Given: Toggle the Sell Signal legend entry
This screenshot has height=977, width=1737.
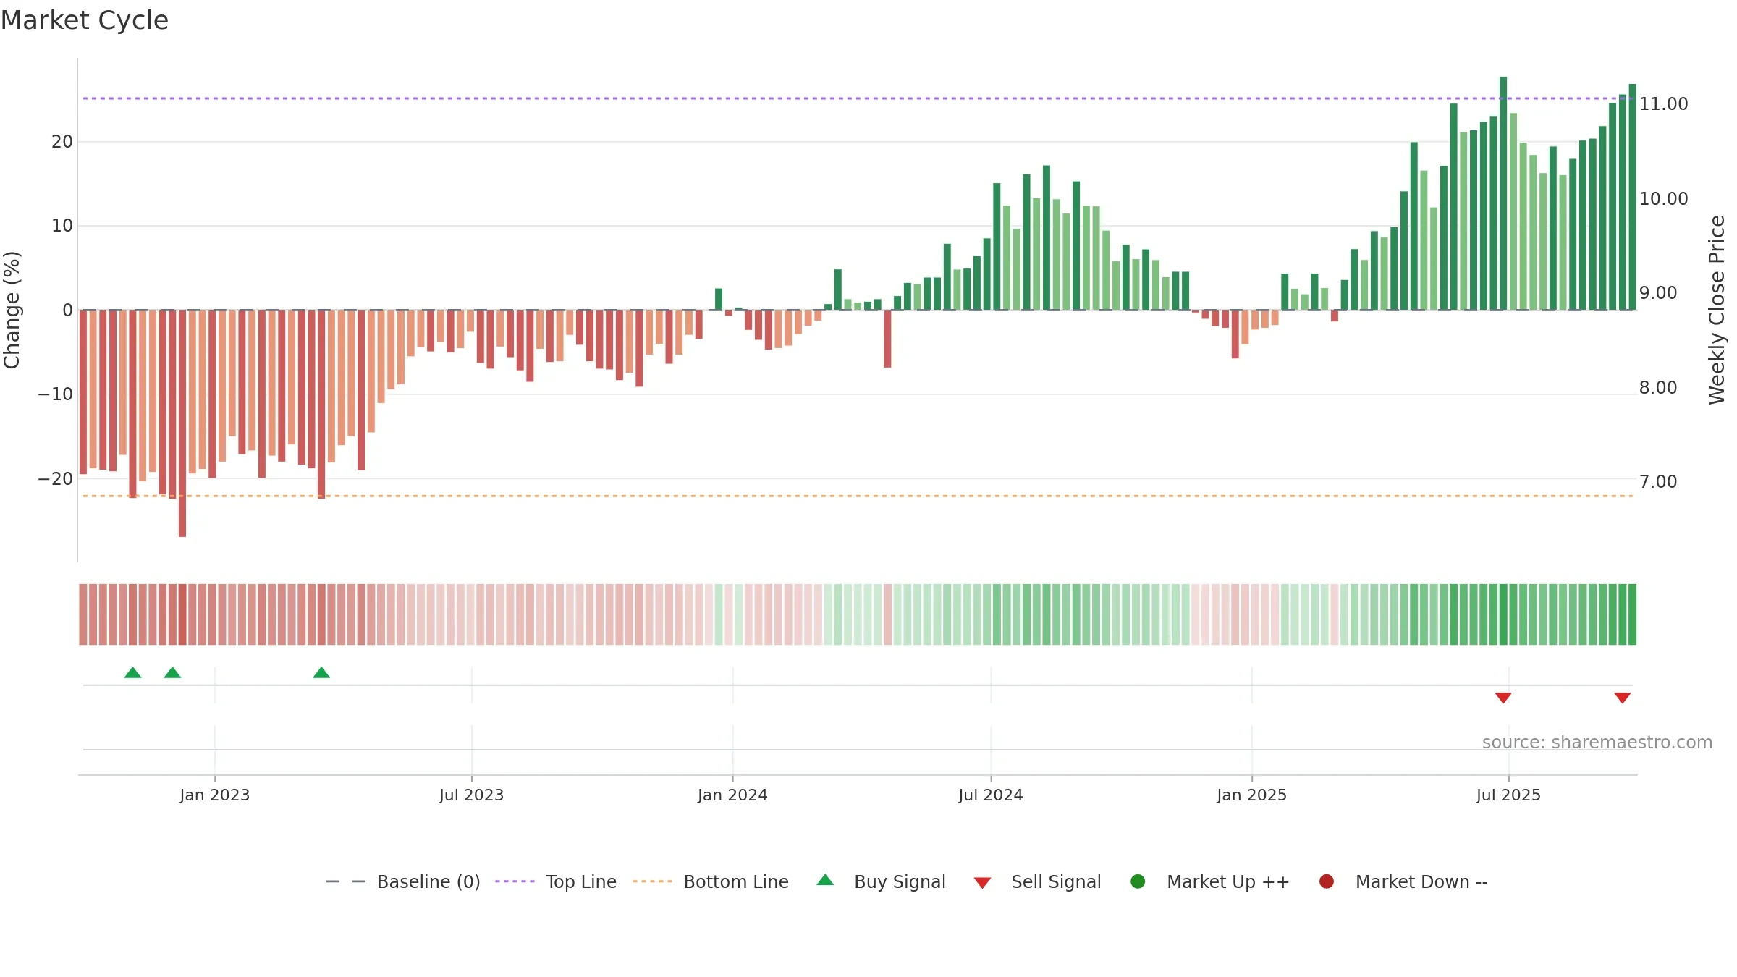Looking at the screenshot, I should [x=1037, y=881].
